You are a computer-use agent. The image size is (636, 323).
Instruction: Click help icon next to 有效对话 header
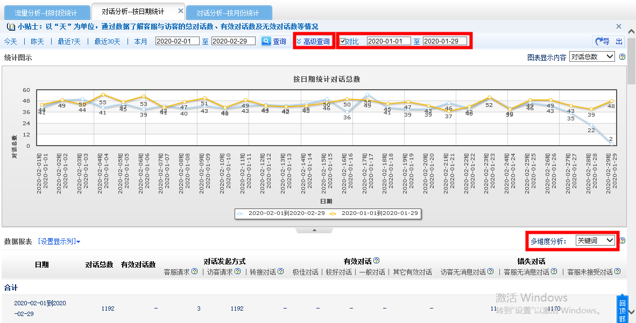[x=377, y=261]
